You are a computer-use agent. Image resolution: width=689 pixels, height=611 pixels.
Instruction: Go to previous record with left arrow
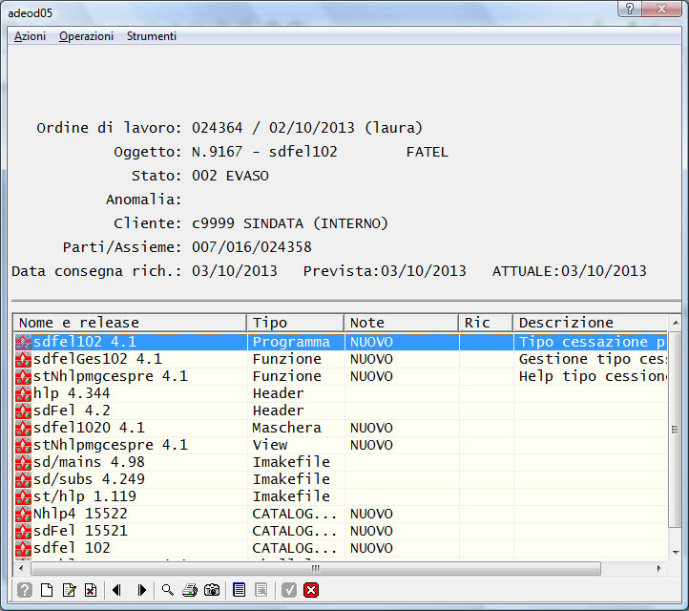[116, 590]
